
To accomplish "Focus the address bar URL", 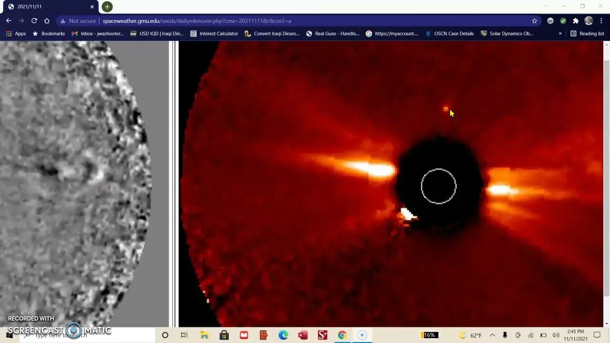I will click(197, 21).
